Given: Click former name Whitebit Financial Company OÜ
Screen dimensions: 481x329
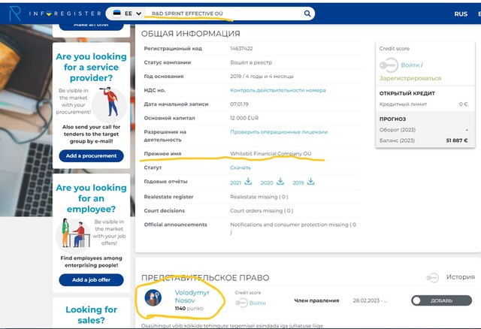Looking at the screenshot, I should [x=271, y=153].
